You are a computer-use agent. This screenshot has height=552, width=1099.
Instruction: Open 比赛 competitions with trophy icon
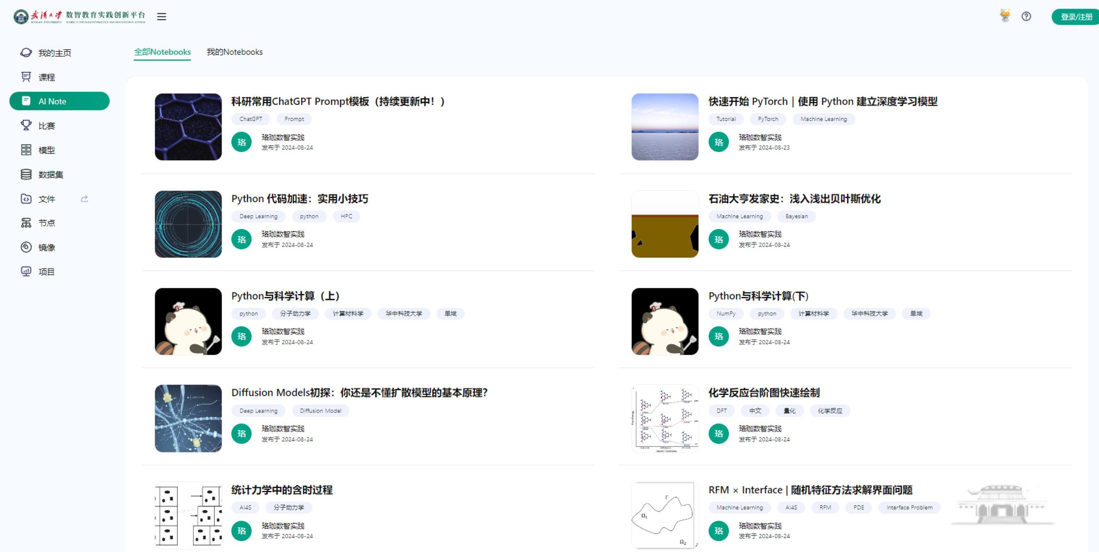[47, 126]
